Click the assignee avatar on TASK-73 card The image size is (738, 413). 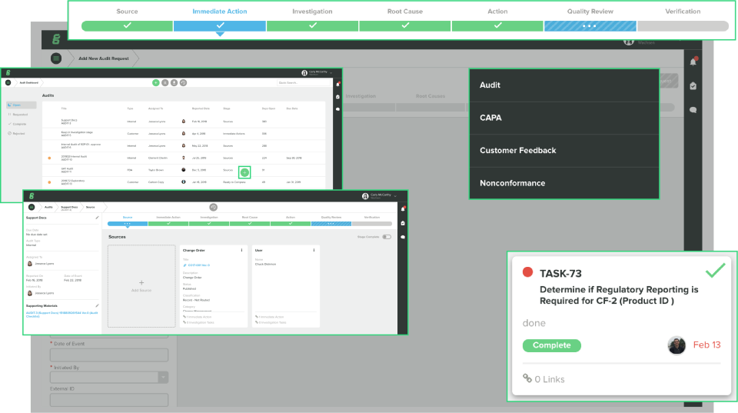(676, 345)
